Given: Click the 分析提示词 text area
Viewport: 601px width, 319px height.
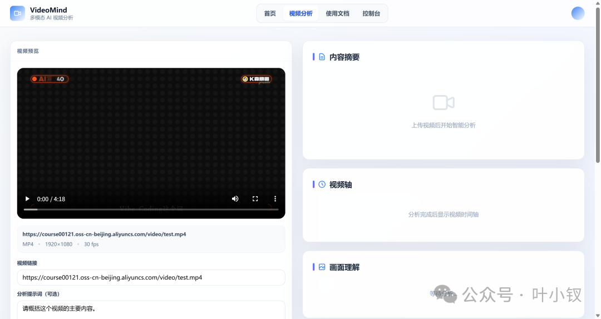Looking at the screenshot, I should point(151,310).
